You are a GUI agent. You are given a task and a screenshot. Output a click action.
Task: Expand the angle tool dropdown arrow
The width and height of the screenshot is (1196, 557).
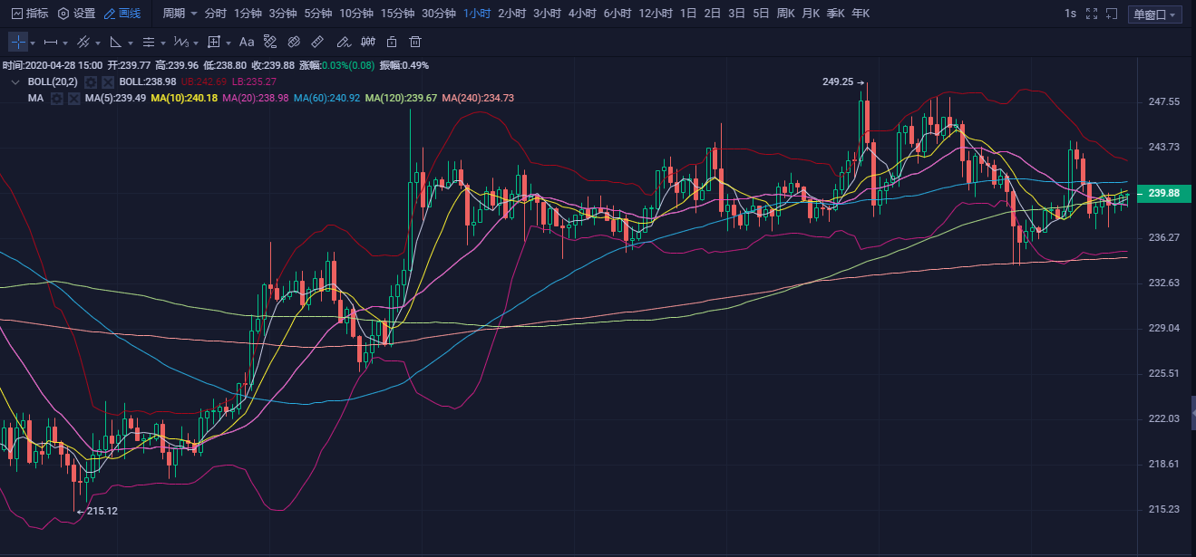pyautogui.click(x=130, y=43)
